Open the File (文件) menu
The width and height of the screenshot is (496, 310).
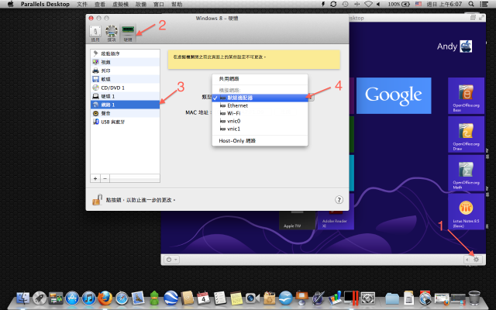point(82,4)
